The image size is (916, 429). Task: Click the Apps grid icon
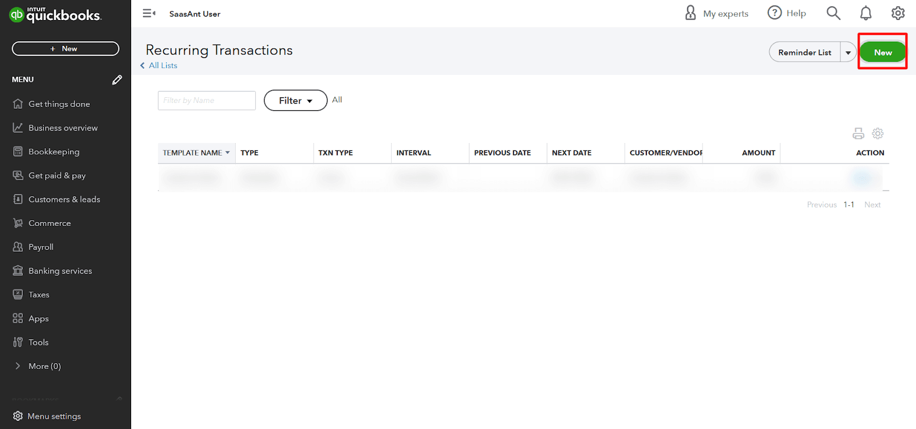click(x=18, y=318)
